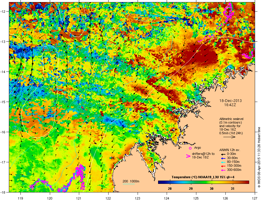
Task: Click the '150-300m' depth label
Action: click(234, 166)
